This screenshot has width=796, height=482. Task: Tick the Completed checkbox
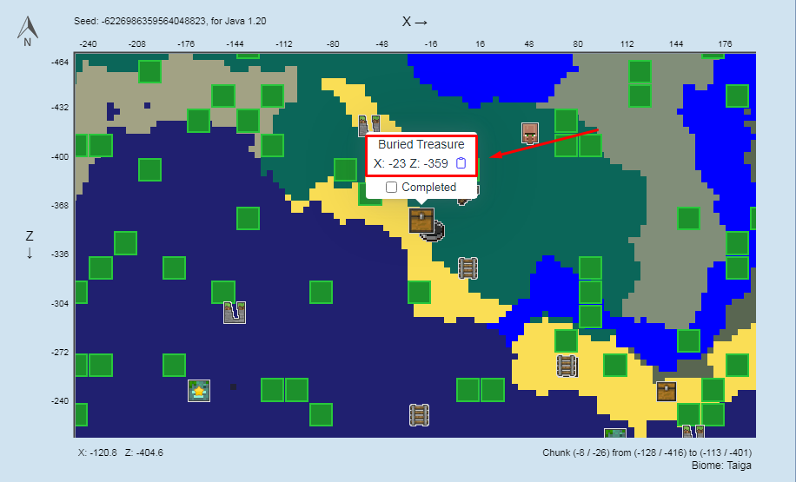[391, 188]
